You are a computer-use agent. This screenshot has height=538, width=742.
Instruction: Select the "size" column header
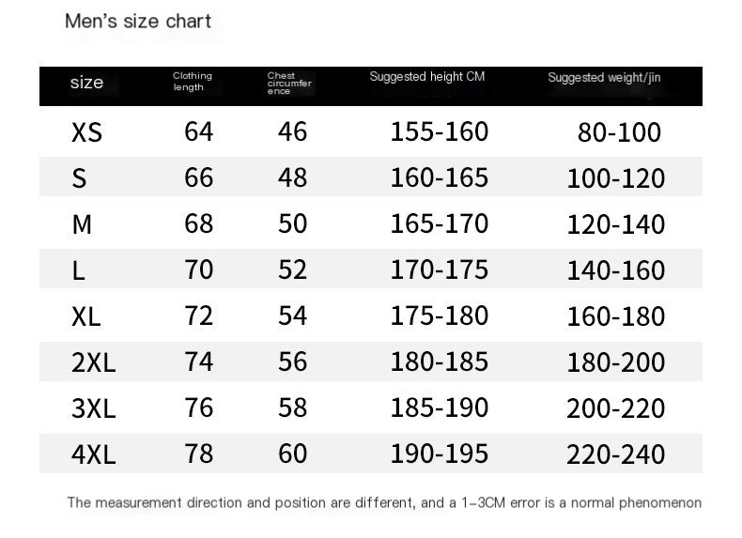[86, 83]
